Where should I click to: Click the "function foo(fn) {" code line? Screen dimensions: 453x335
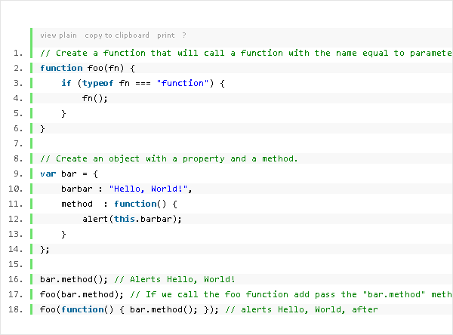[x=87, y=68]
